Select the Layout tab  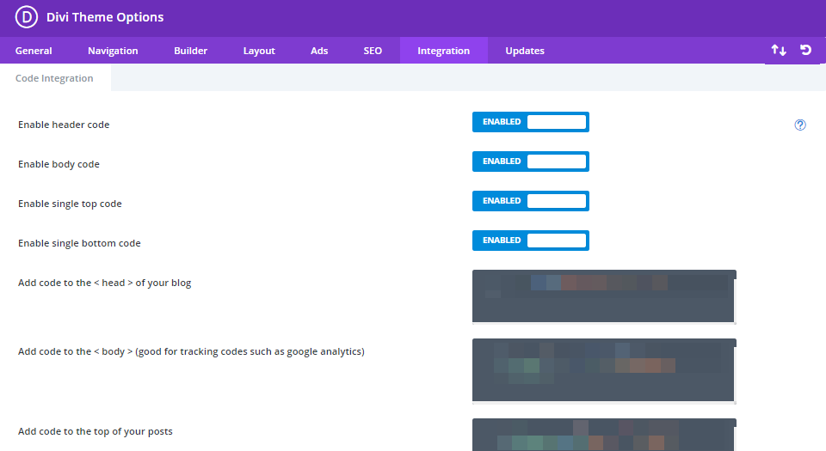[x=259, y=51]
